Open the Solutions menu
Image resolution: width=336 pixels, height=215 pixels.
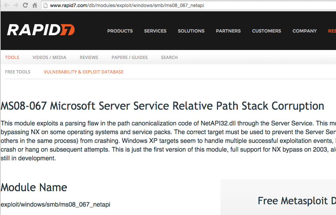191,31
